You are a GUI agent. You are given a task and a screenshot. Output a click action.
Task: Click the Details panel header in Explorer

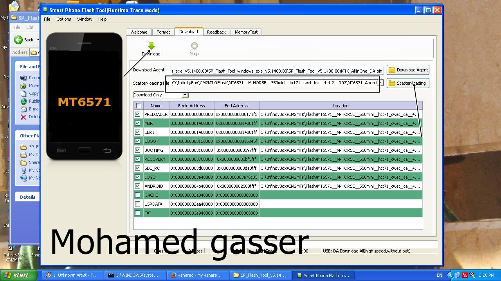(28, 197)
